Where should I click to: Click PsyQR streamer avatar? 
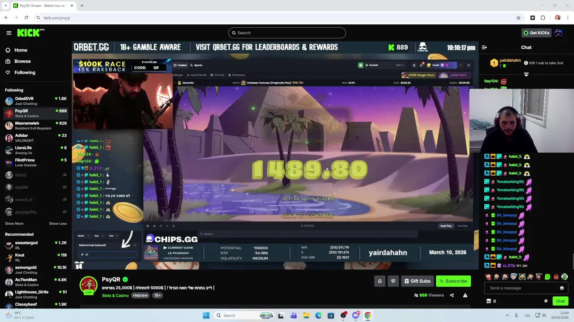[88, 285]
